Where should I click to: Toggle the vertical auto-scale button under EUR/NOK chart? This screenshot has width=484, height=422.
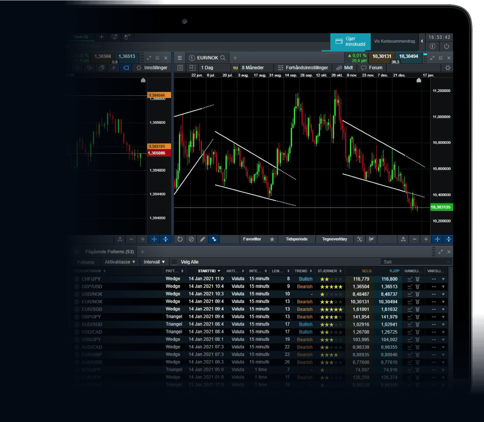(x=449, y=239)
